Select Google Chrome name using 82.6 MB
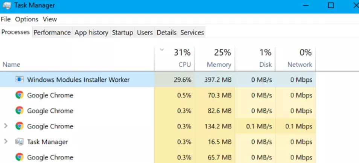359x163 pixels. (x=50, y=111)
